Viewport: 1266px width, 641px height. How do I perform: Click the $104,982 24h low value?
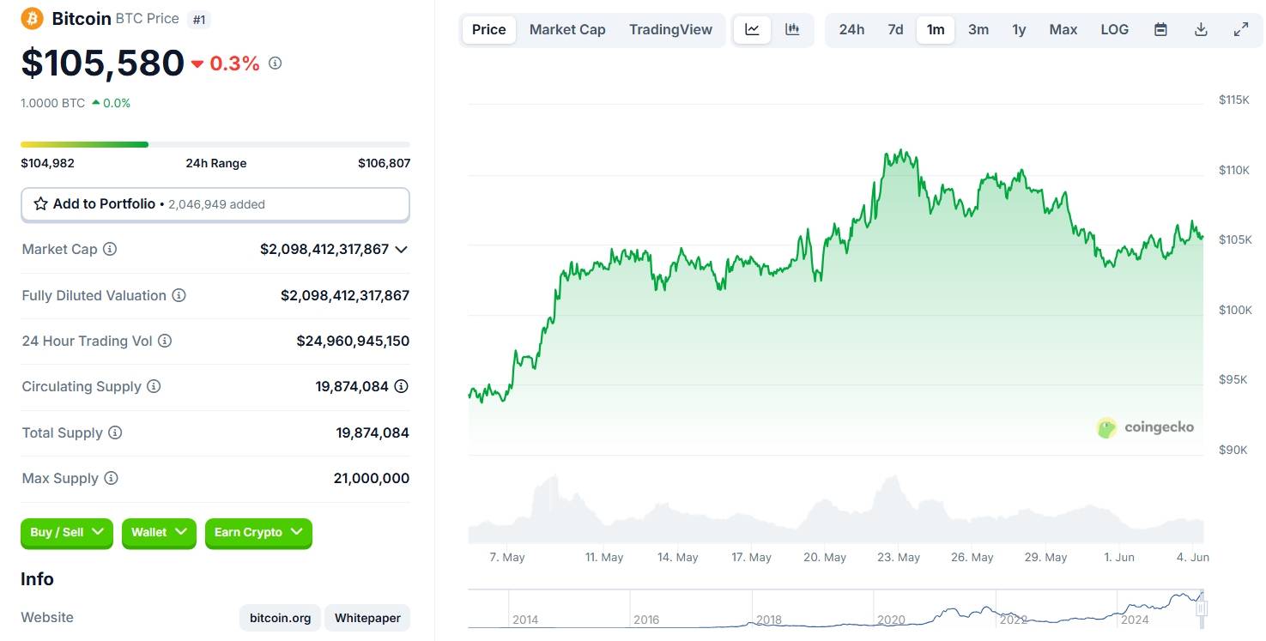47,163
